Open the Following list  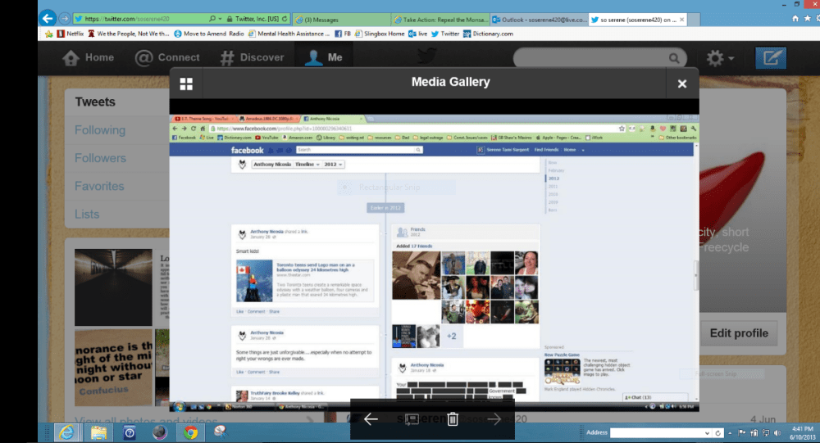100,130
